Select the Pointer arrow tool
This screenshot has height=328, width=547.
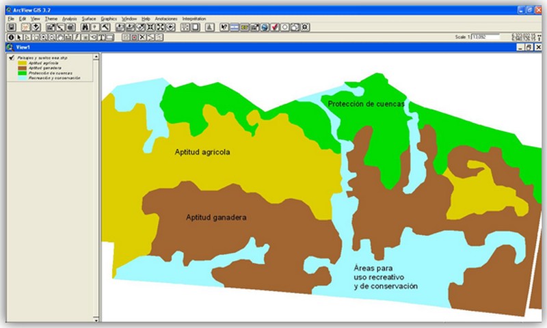[19, 36]
